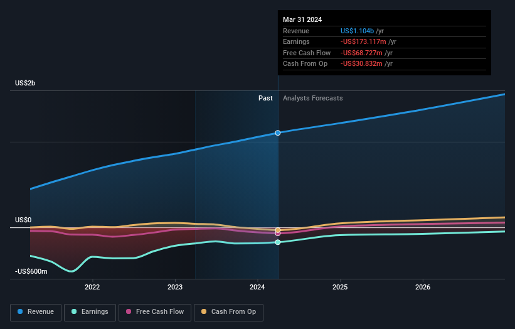The width and height of the screenshot is (515, 329).
Task: Click the Mar 31 2024 tooltip date
Action: click(302, 19)
